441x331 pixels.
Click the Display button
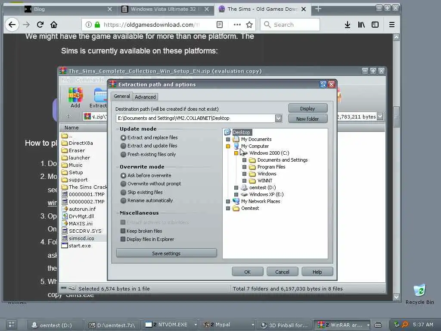pos(307,109)
